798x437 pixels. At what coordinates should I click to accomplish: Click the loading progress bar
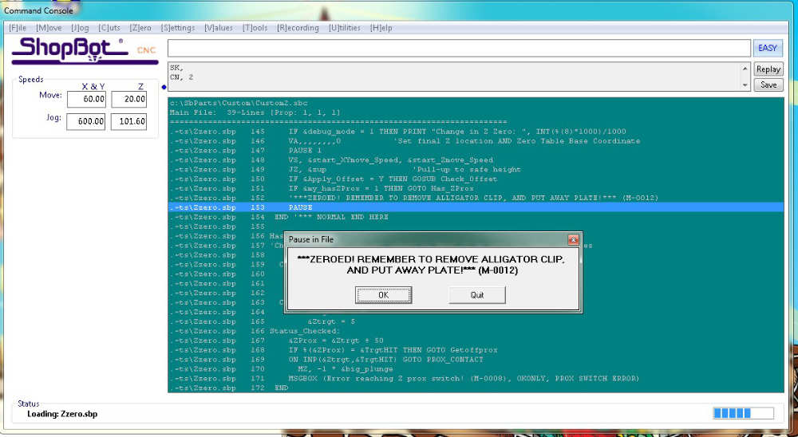coord(743,412)
